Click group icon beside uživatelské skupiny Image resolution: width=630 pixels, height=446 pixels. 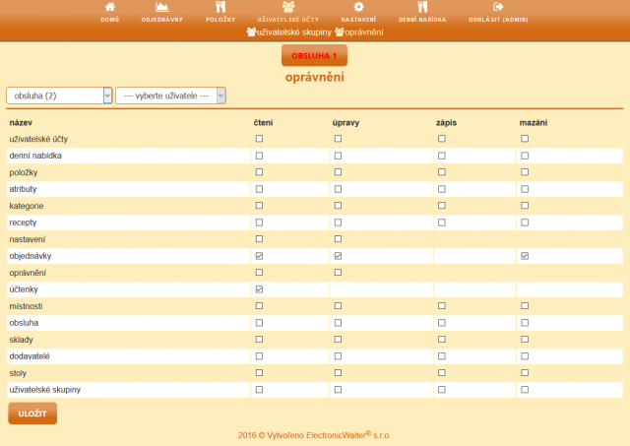coord(250,32)
